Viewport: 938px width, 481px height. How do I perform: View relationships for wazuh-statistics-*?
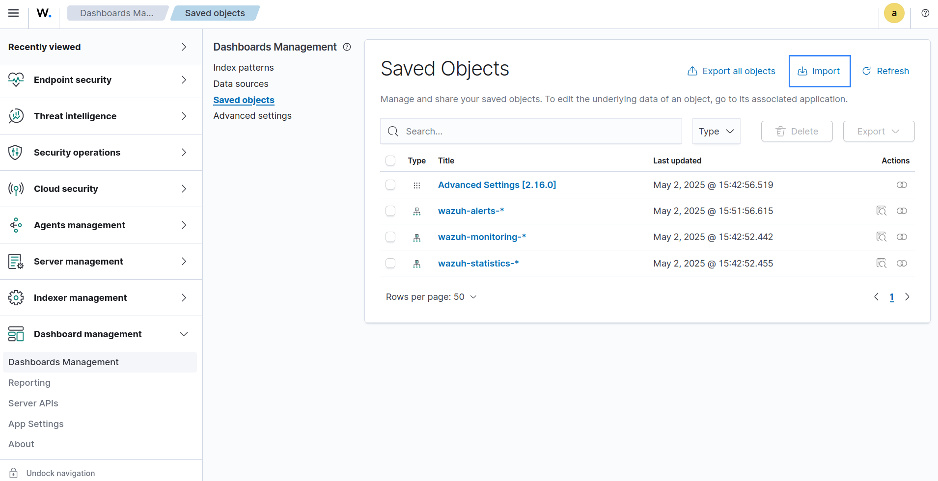902,264
